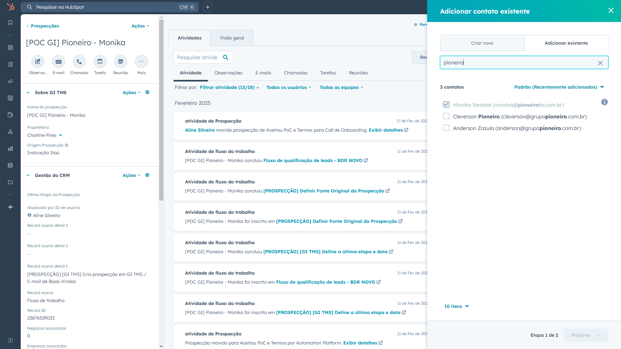This screenshot has height=349, width=621.
Task: Open Ações dropdown in Gestão do CRM
Action: (x=131, y=175)
